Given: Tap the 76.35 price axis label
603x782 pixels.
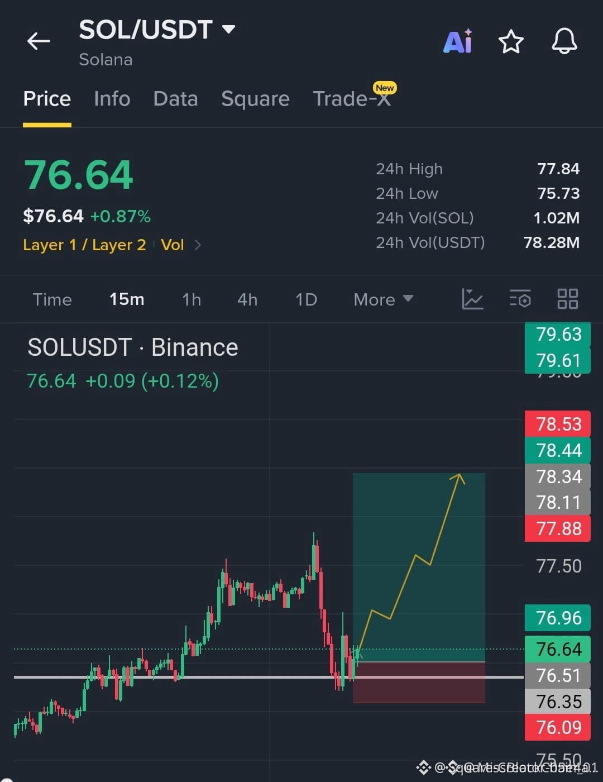Looking at the screenshot, I should click(558, 702).
